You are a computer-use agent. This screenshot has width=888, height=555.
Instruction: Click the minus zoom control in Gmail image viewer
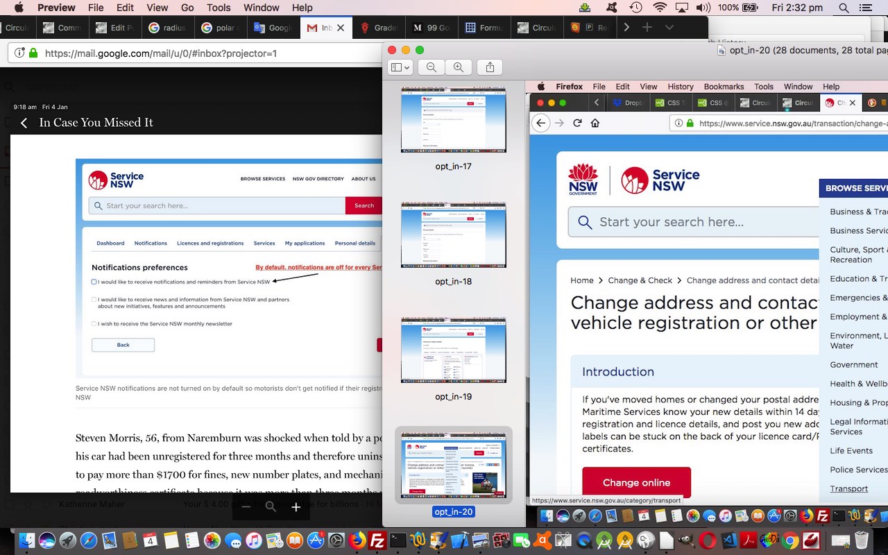click(x=246, y=507)
